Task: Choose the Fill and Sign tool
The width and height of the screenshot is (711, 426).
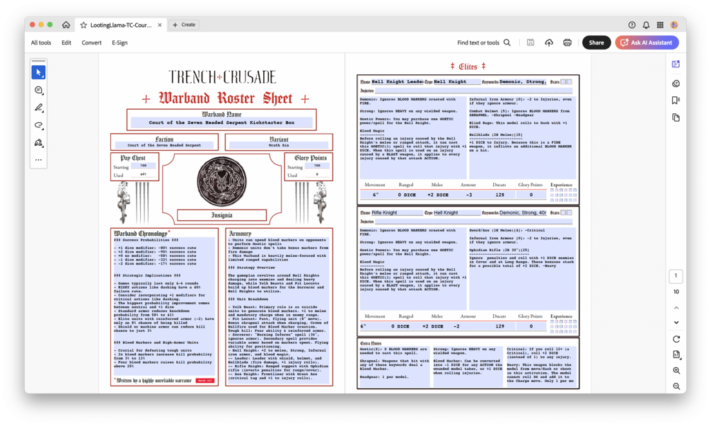Action: 38,144
